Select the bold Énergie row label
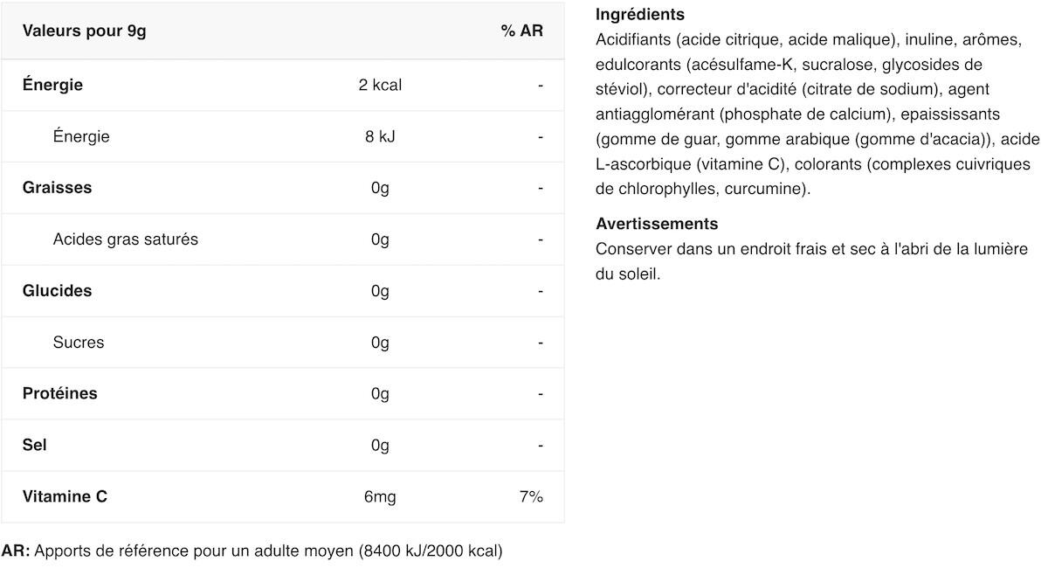The width and height of the screenshot is (1048, 568). tap(52, 85)
